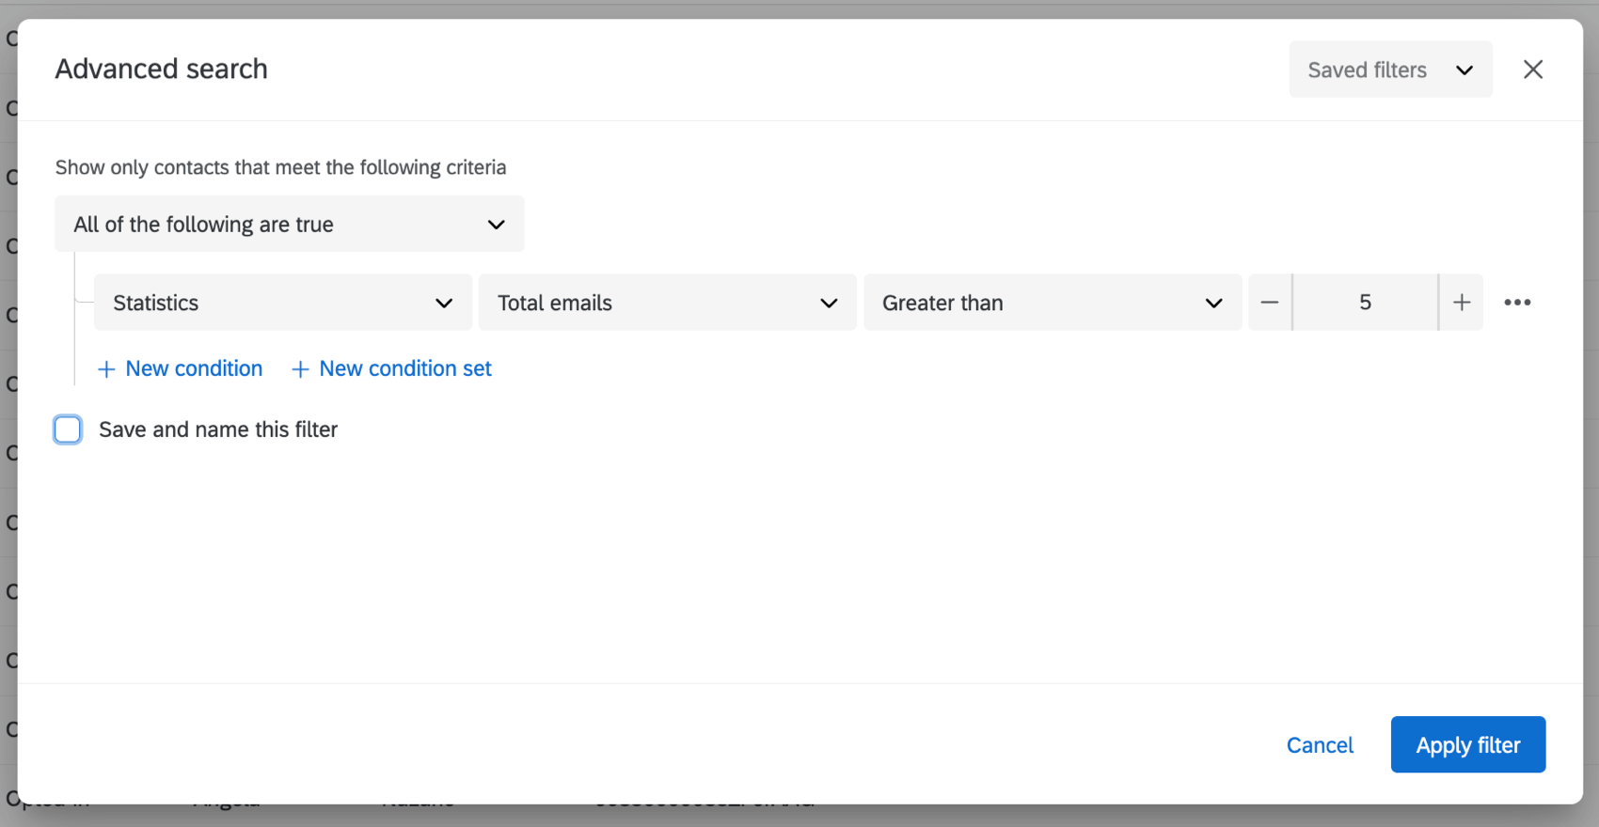Click the chevron on Greater than dropdown
The width and height of the screenshot is (1599, 827).
1213,303
